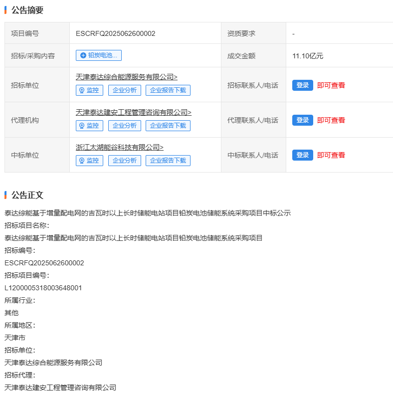Click the 其他 industry value

tap(11, 313)
